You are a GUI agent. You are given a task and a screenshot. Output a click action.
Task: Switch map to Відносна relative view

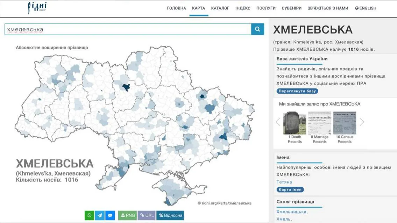tap(170, 215)
